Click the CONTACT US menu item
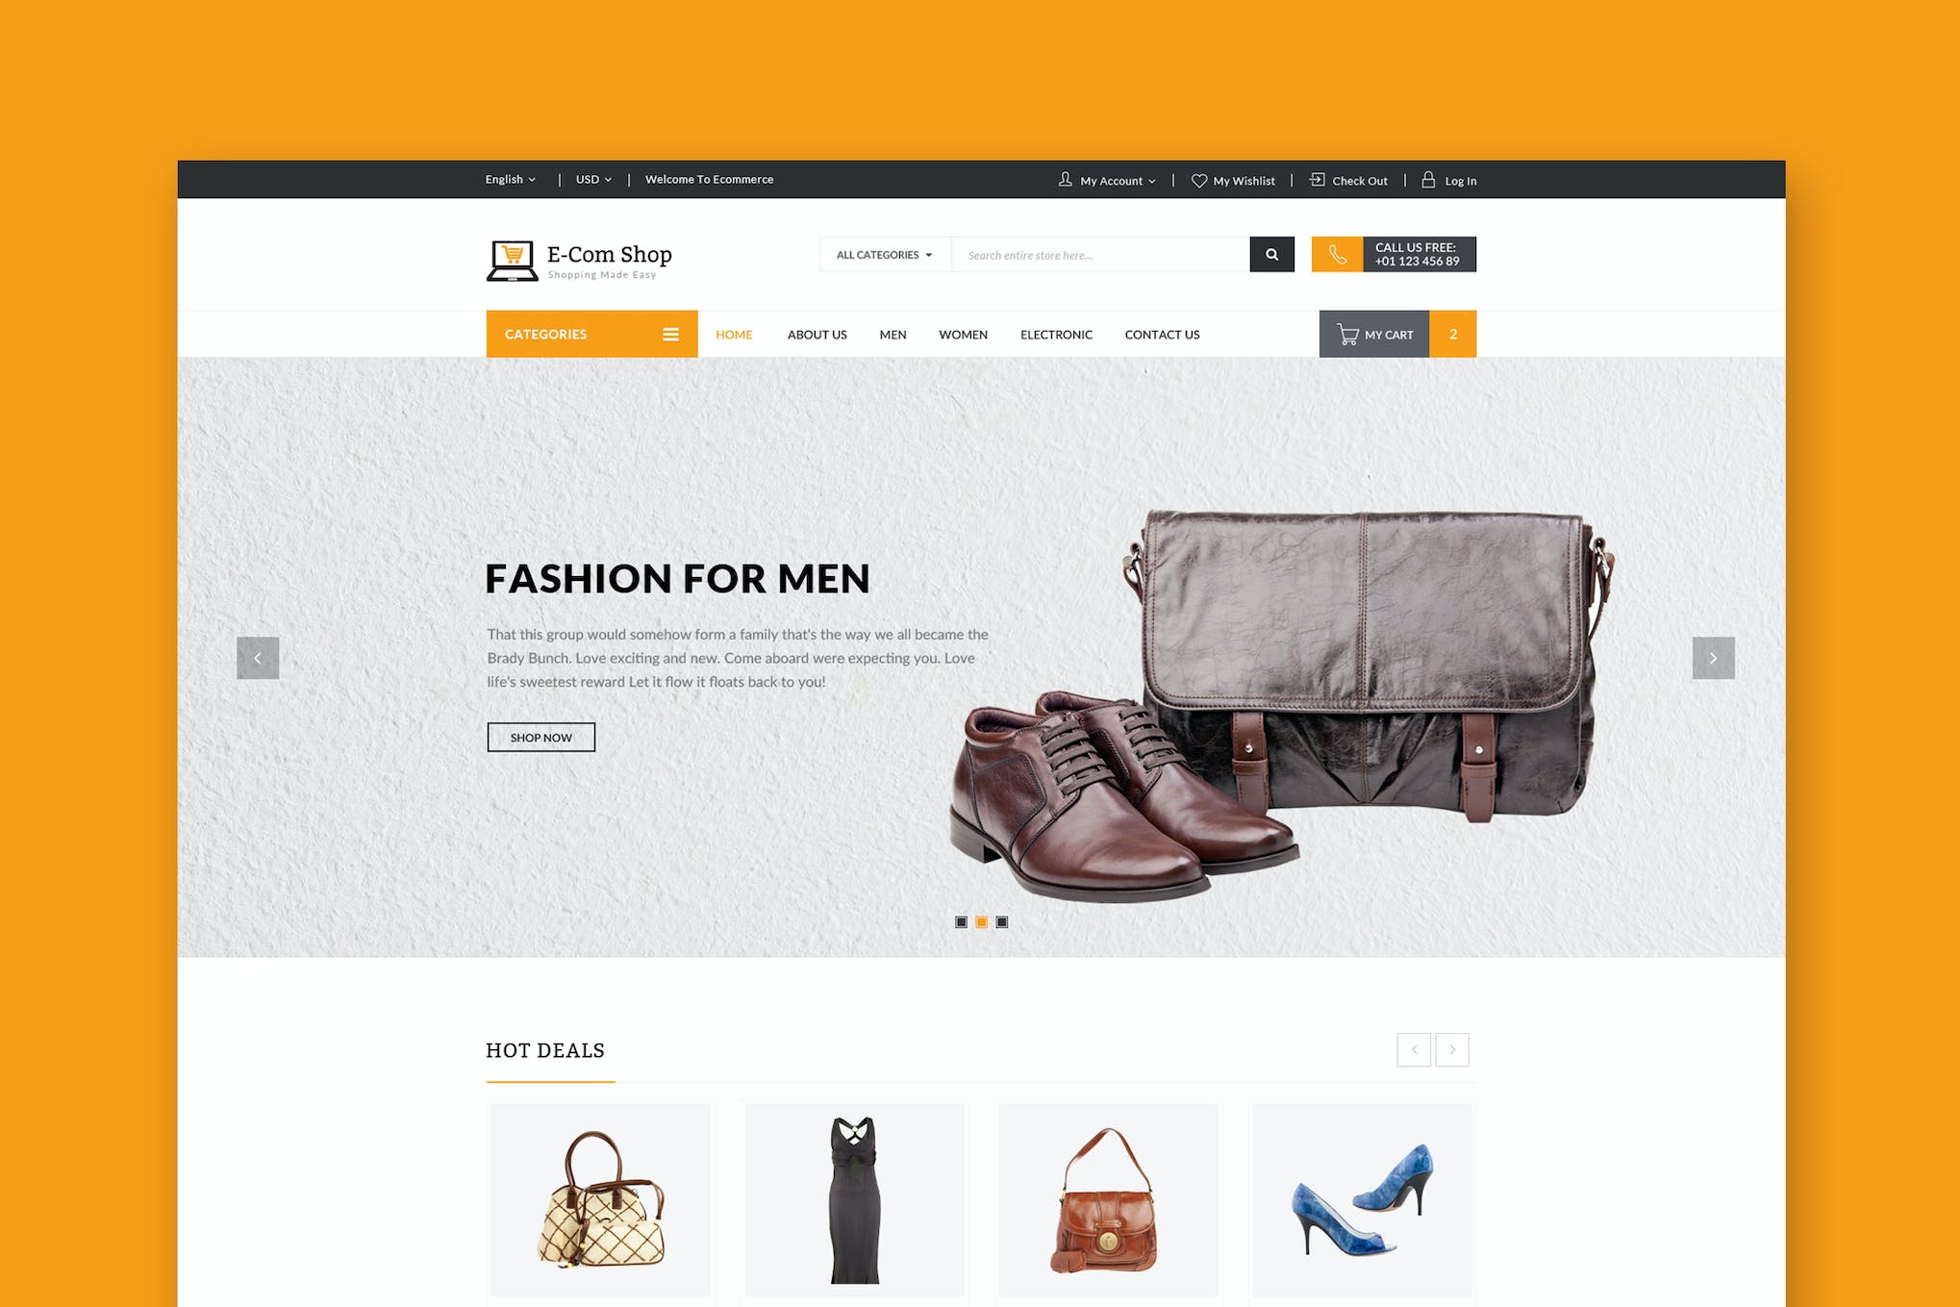1960x1307 pixels. point(1163,334)
